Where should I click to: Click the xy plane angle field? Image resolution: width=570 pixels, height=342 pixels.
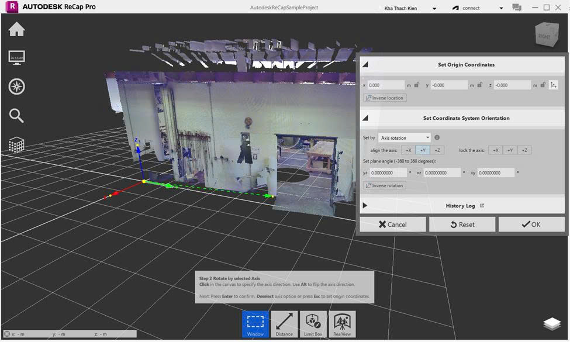(496, 172)
